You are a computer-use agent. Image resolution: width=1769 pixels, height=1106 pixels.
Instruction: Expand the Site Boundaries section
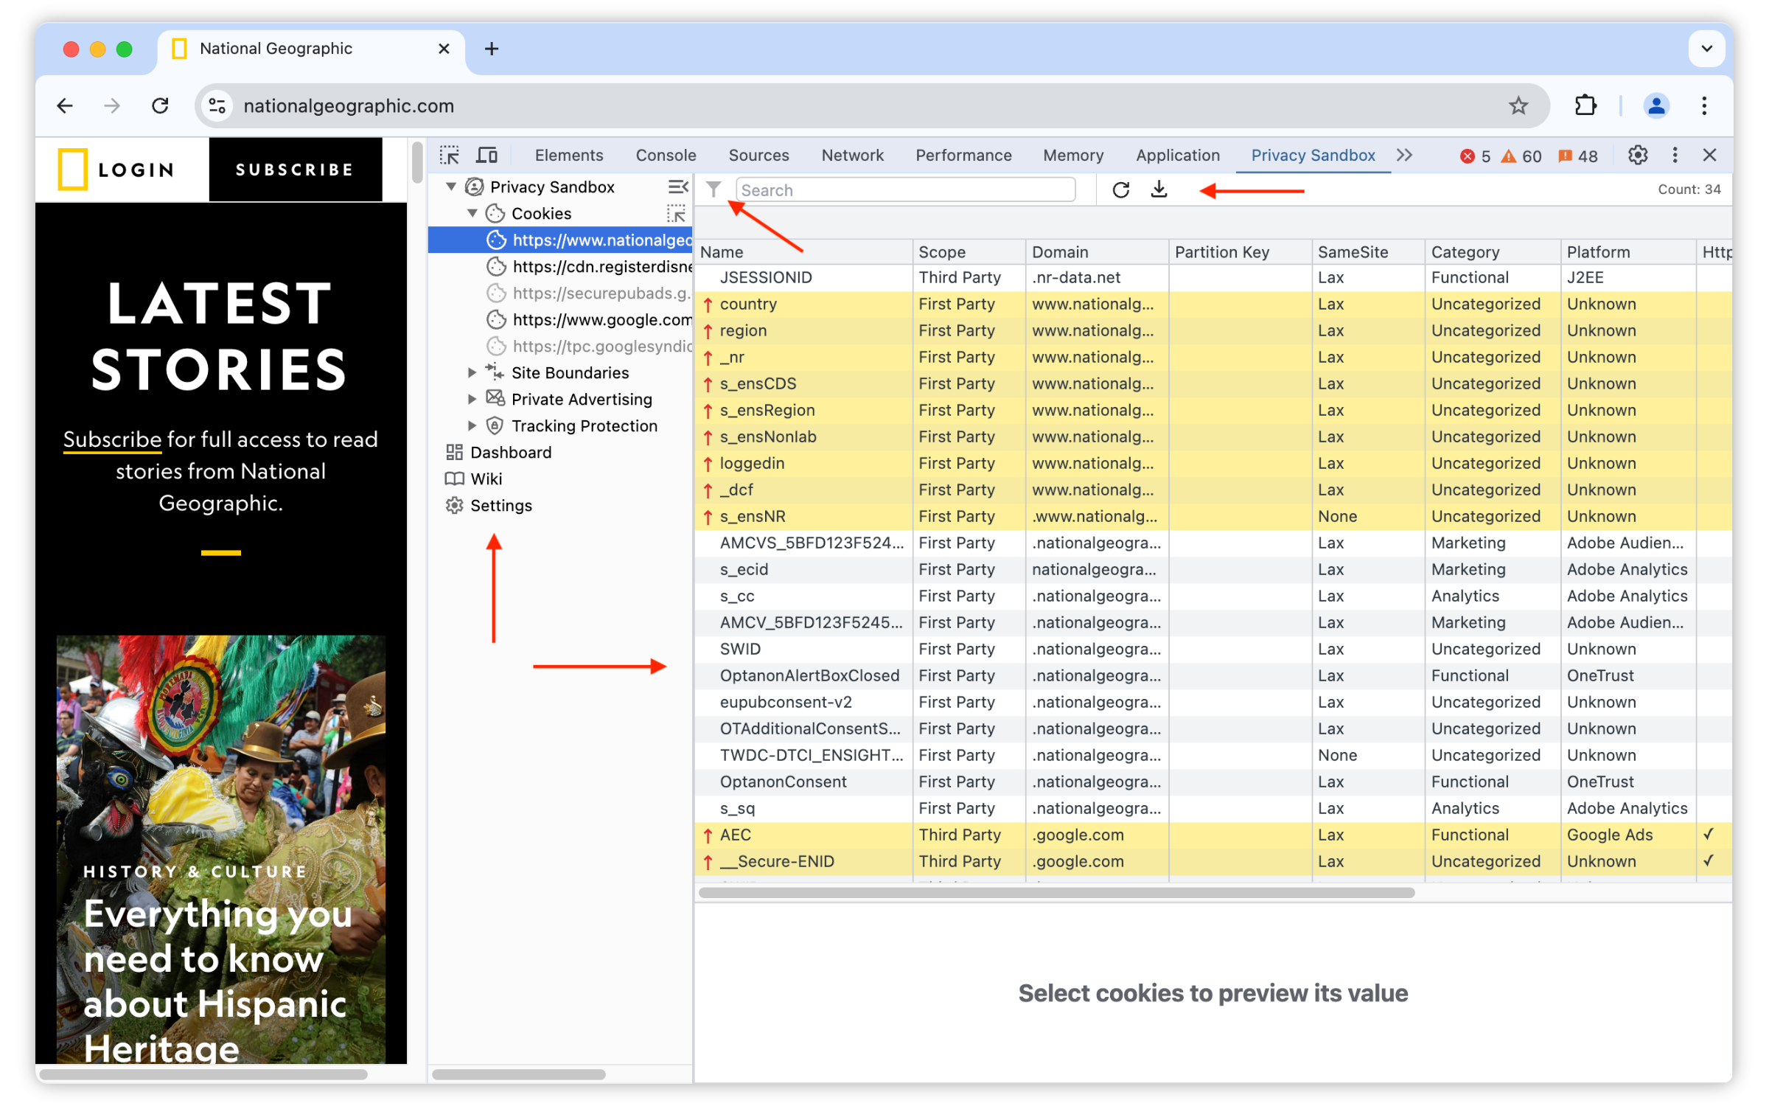(470, 372)
